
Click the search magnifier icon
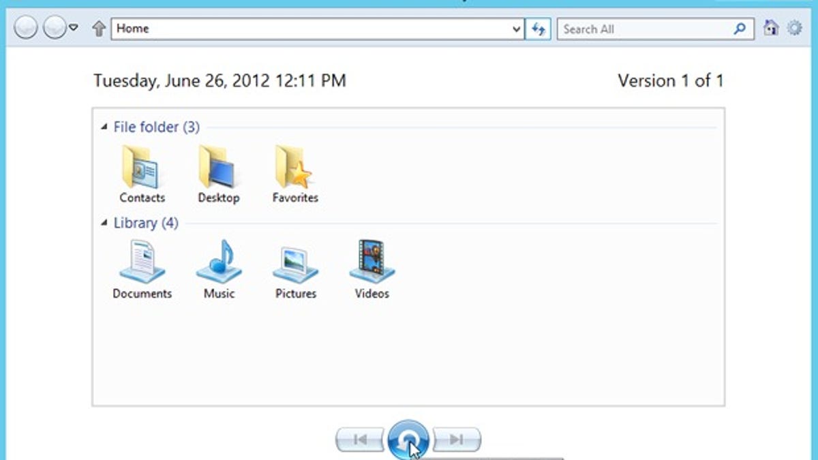click(x=740, y=29)
